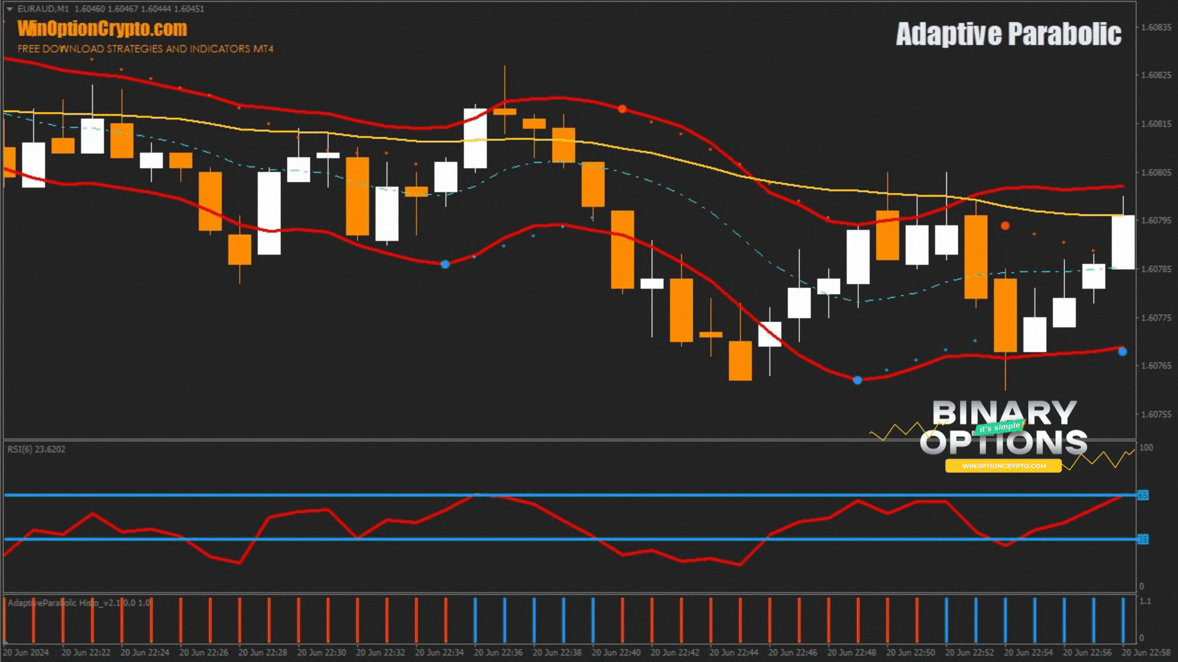Click the 20 Jun 22:40 time label

click(x=615, y=653)
